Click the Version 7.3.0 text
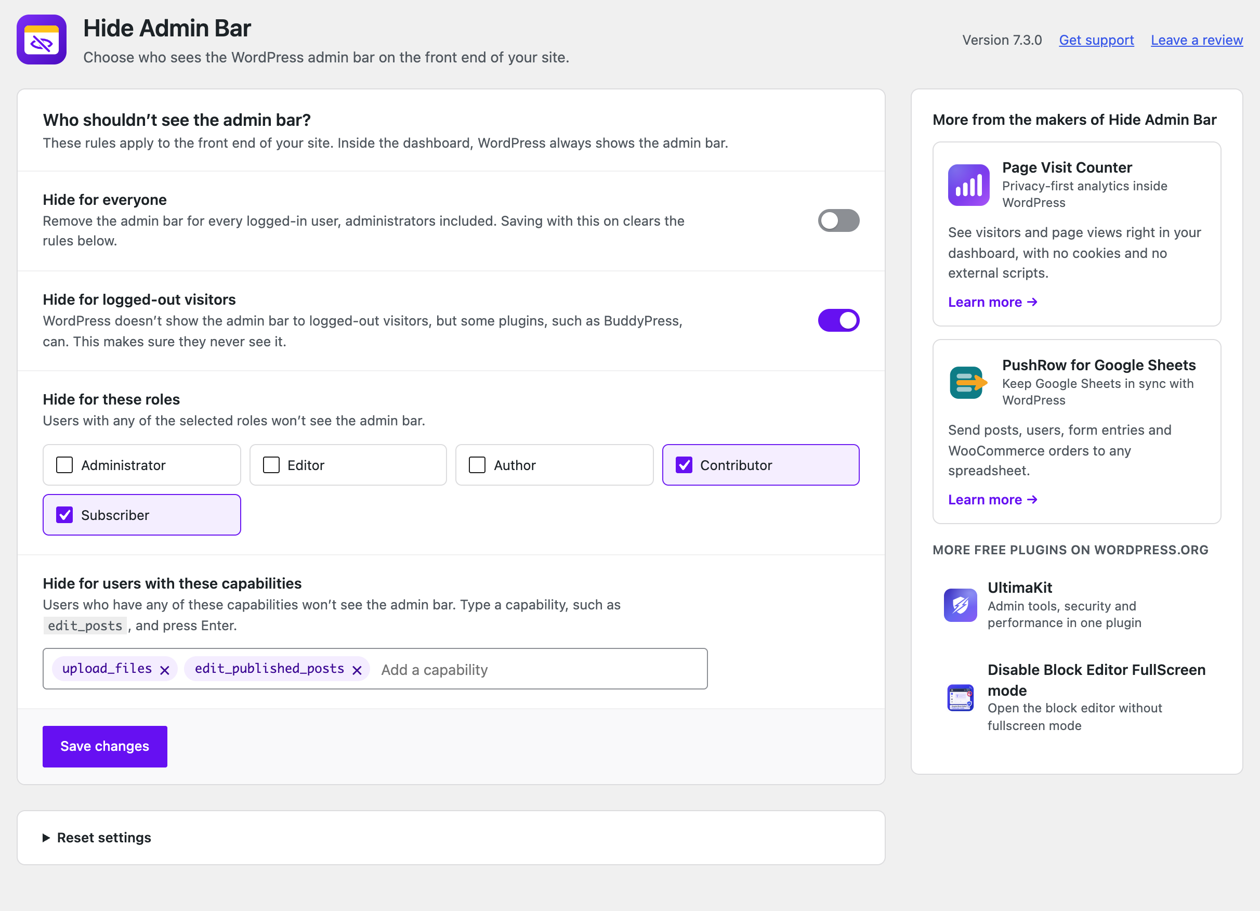 1002,40
